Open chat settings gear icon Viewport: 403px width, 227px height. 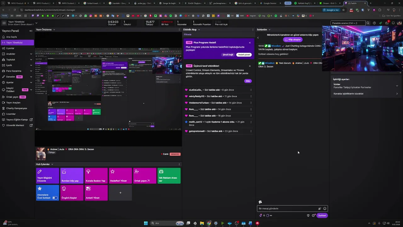[x=313, y=215]
